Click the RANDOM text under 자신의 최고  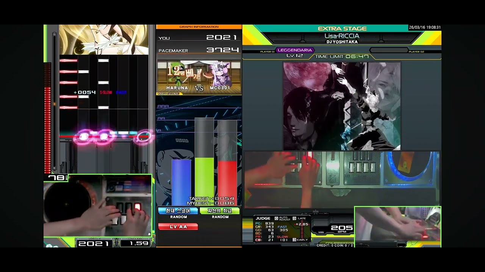pyautogui.click(x=220, y=217)
